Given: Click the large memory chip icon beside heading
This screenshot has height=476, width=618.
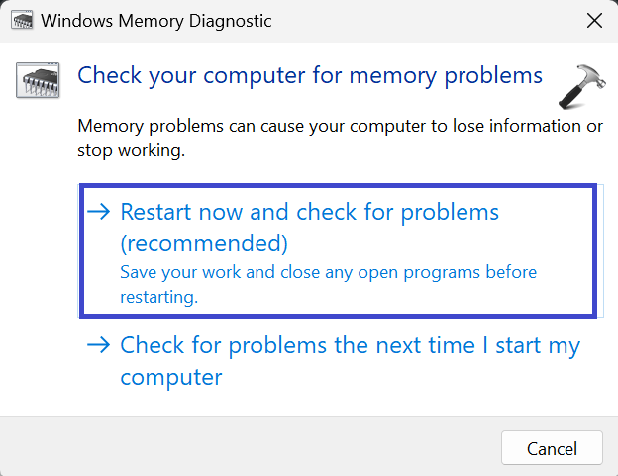Looking at the screenshot, I should click(39, 81).
